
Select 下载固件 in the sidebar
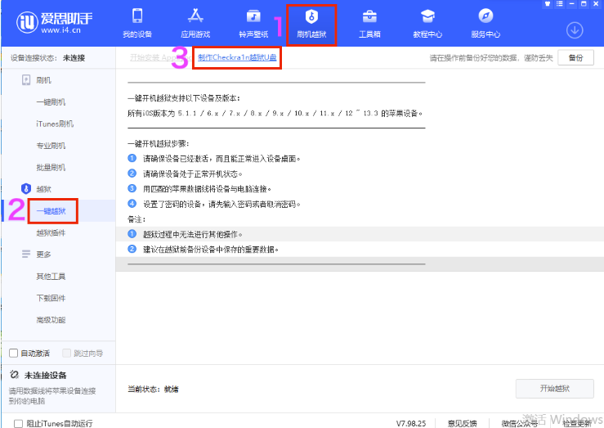click(51, 298)
